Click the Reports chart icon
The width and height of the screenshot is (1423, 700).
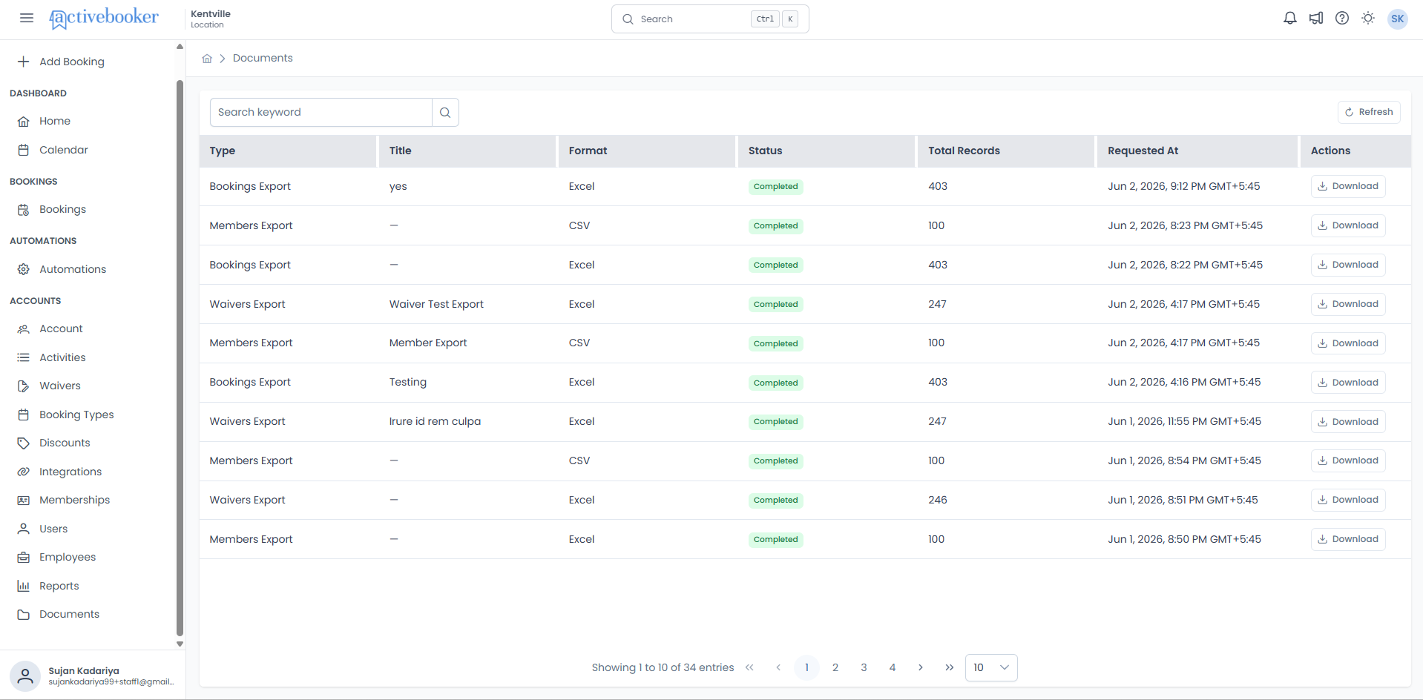24,586
